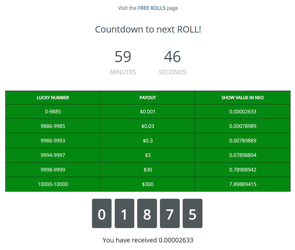Click the 59 minutes countdown value
The height and width of the screenshot is (250, 295).
[123, 57]
